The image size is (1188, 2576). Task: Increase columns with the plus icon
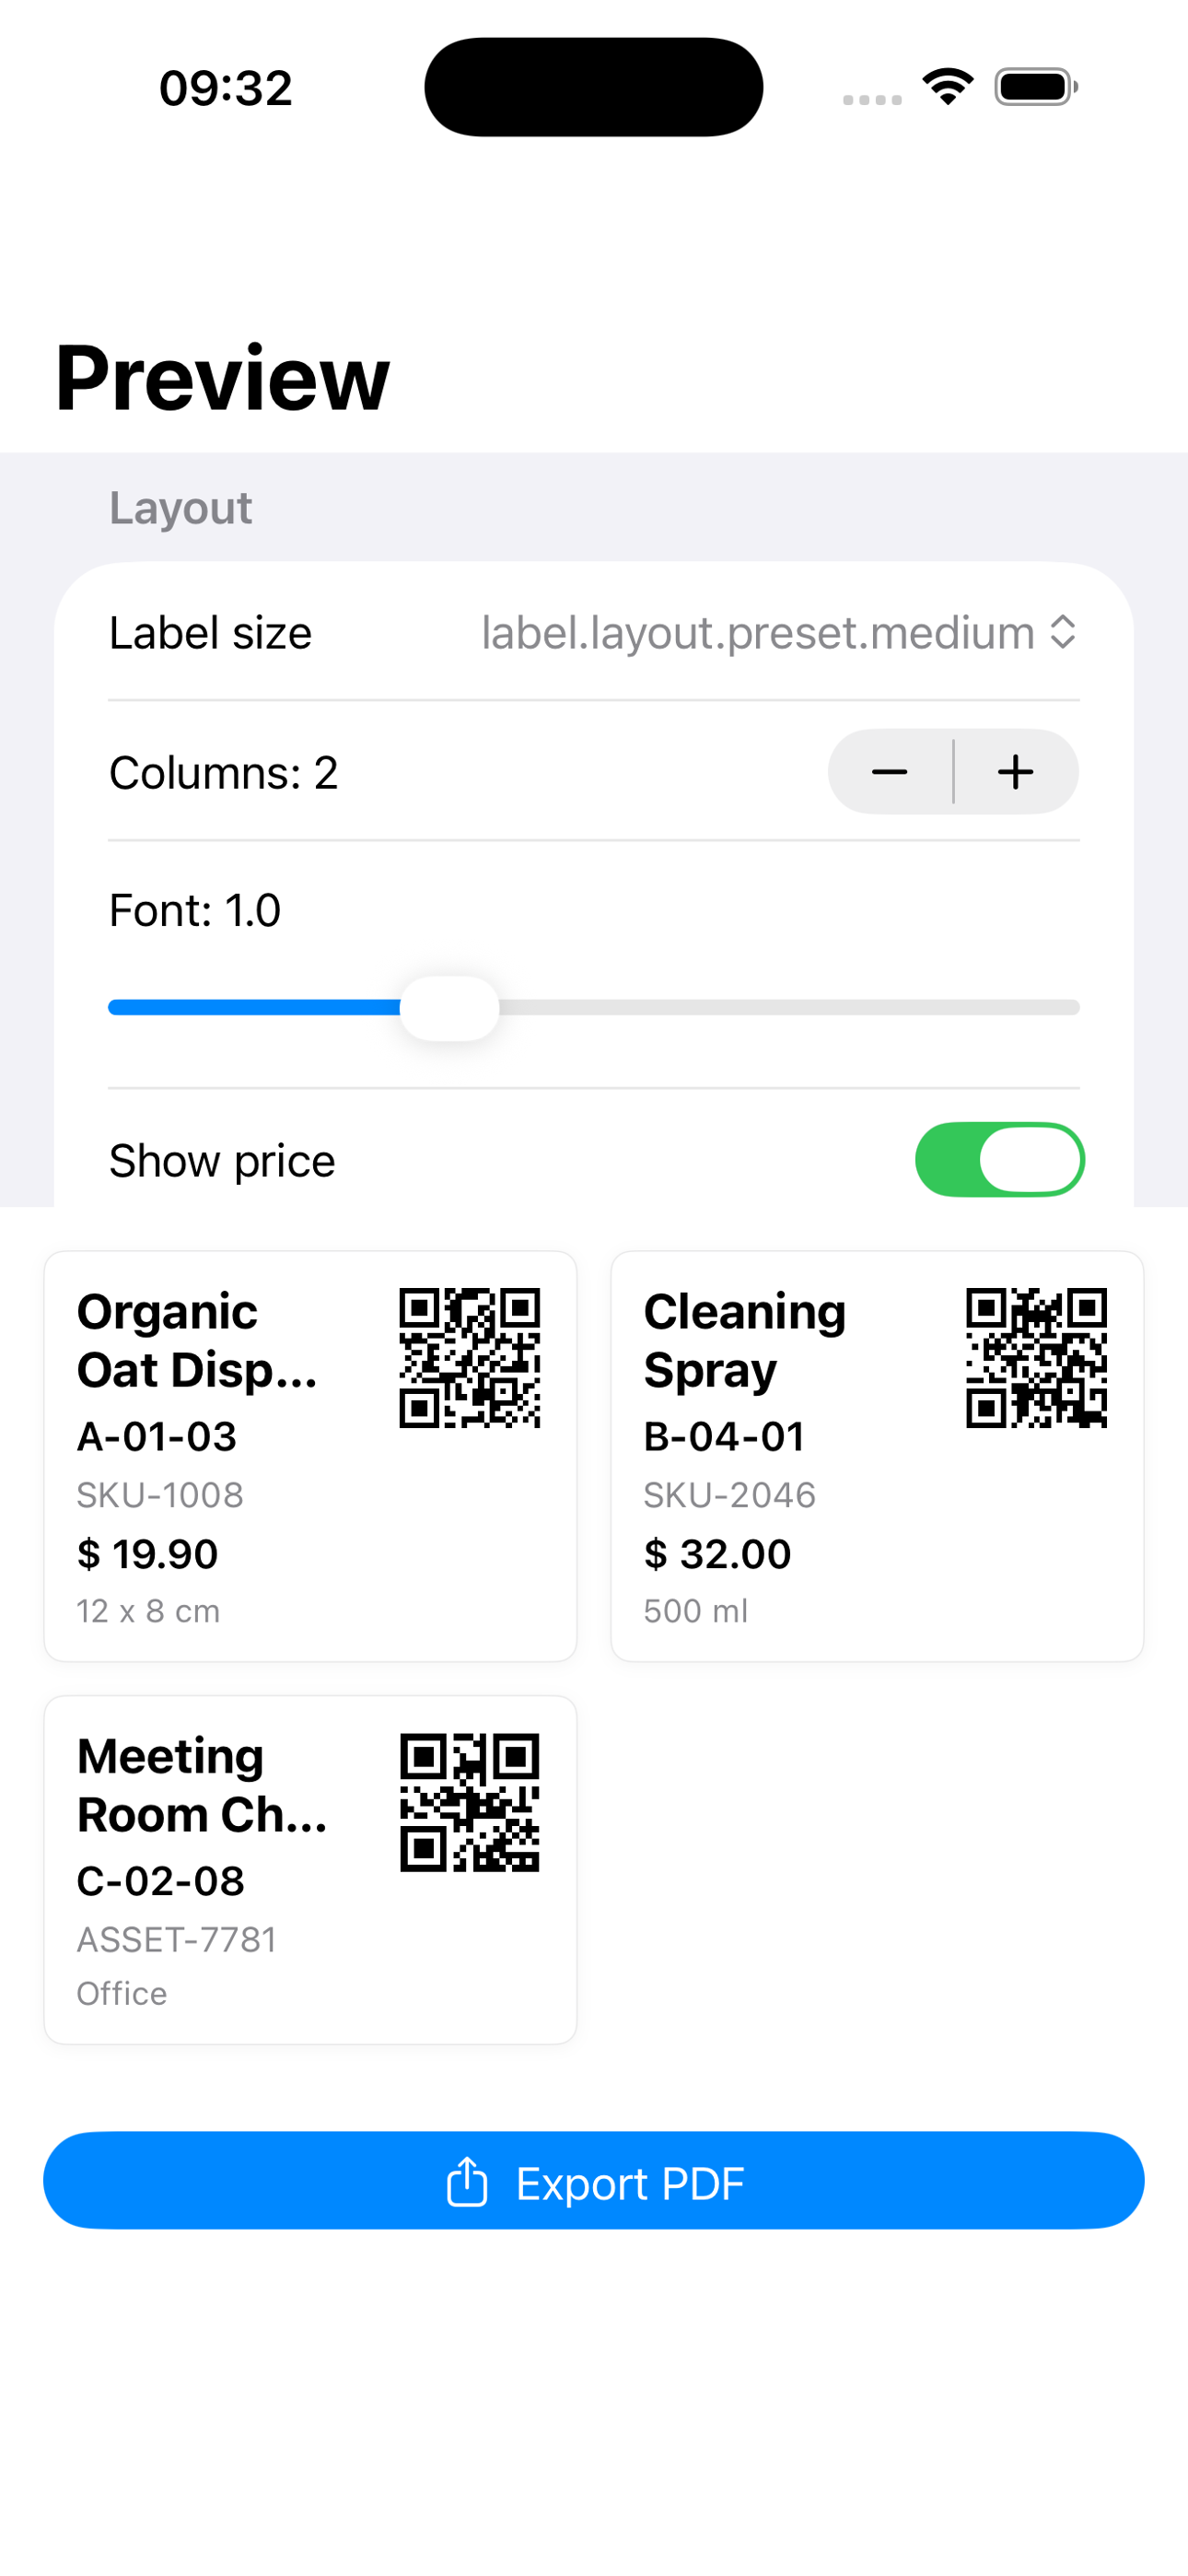coord(1016,772)
